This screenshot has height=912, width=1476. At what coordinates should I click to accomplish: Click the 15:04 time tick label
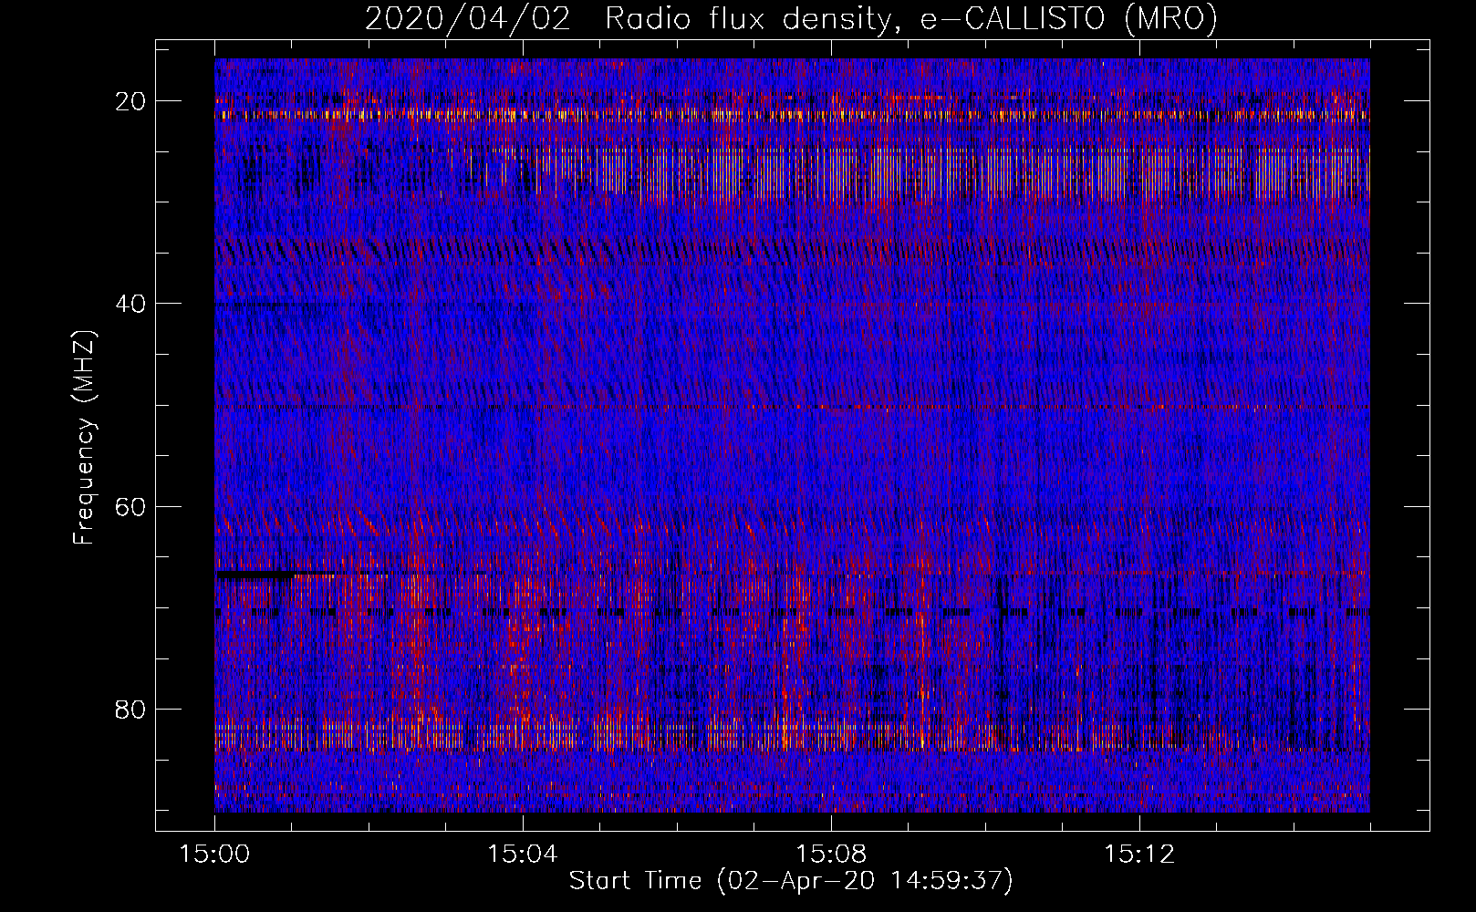[522, 855]
